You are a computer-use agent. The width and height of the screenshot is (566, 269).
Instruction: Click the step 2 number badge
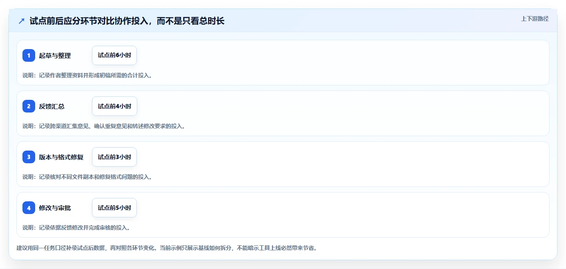pos(29,106)
